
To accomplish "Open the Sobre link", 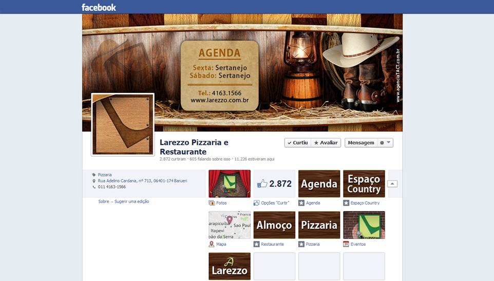I will pyautogui.click(x=103, y=202).
